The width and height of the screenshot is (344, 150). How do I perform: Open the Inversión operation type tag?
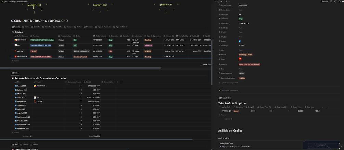pos(149,45)
